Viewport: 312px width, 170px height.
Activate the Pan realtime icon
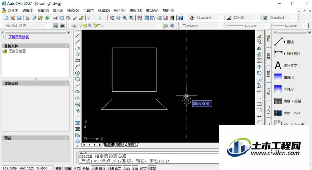112,18
